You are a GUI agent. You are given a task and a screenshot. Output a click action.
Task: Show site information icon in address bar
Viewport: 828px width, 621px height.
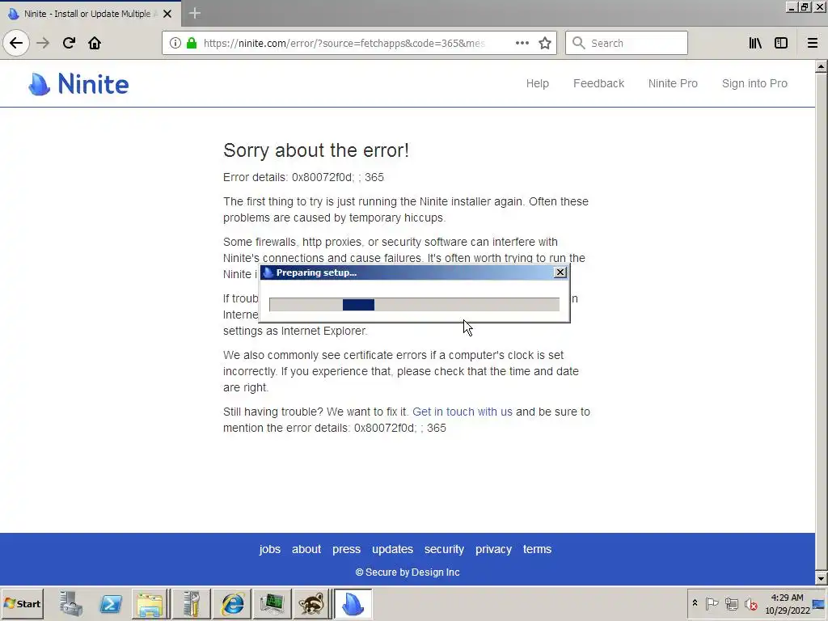[x=175, y=43]
